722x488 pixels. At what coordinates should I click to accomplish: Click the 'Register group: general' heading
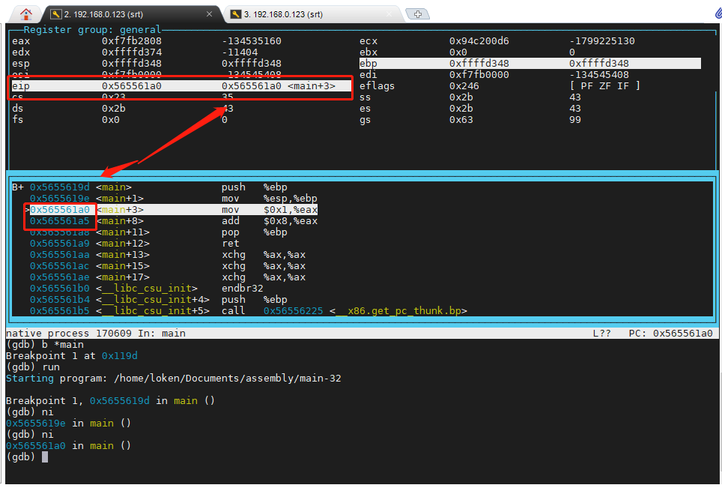pyautogui.click(x=92, y=30)
